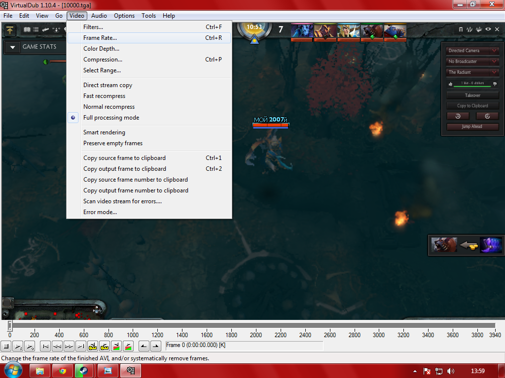Image resolution: width=505 pixels, height=378 pixels.
Task: Click the save/disk icon near XP graph
Action: [461, 29]
